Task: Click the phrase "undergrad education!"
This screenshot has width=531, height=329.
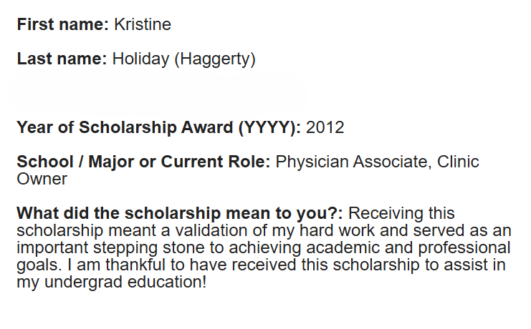Action: pyautogui.click(x=125, y=283)
